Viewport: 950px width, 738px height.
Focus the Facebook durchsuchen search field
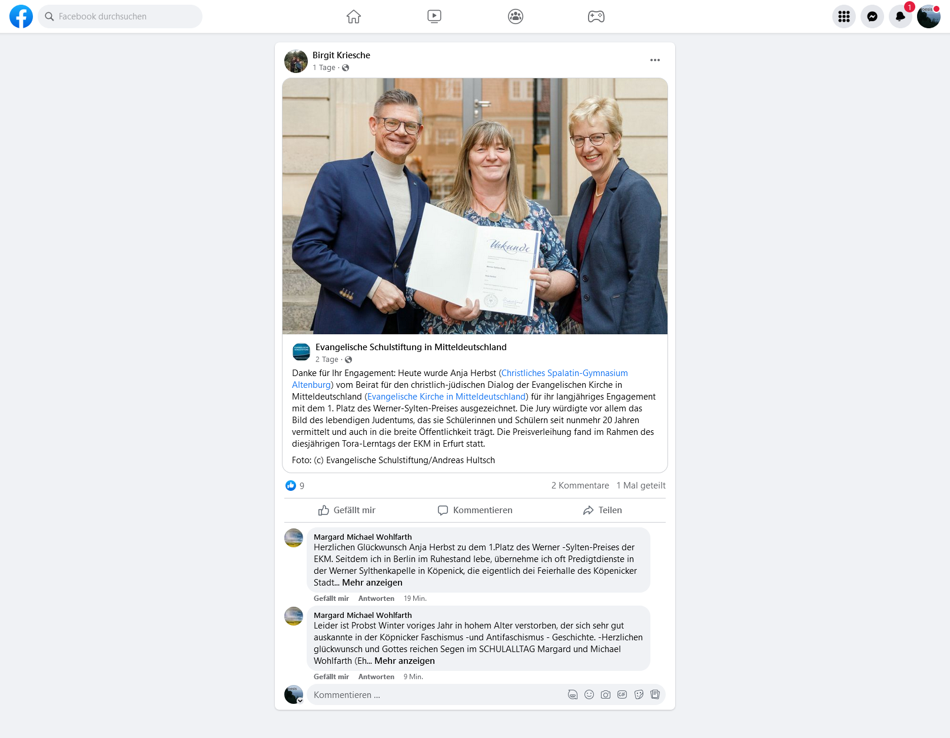pos(120,16)
